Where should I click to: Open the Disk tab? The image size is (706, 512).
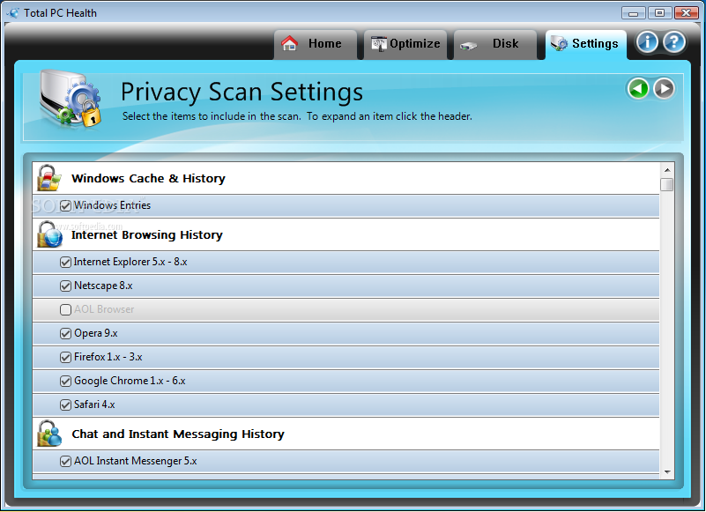[495, 44]
